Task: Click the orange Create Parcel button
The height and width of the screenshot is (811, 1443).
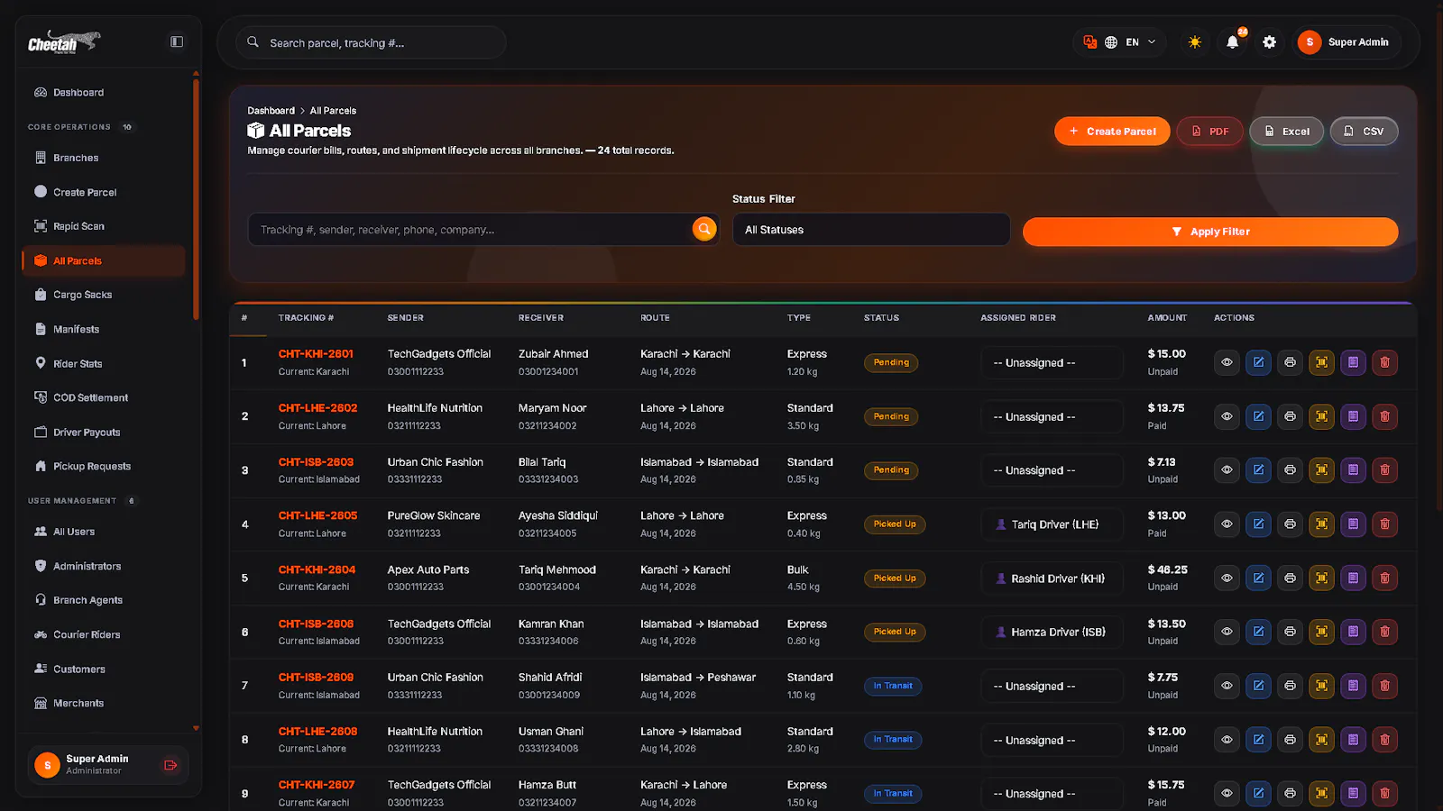Action: pos(1112,132)
